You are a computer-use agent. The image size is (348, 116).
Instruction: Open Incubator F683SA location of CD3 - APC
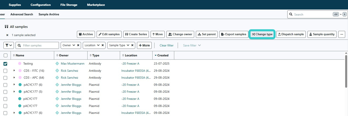[136, 78]
